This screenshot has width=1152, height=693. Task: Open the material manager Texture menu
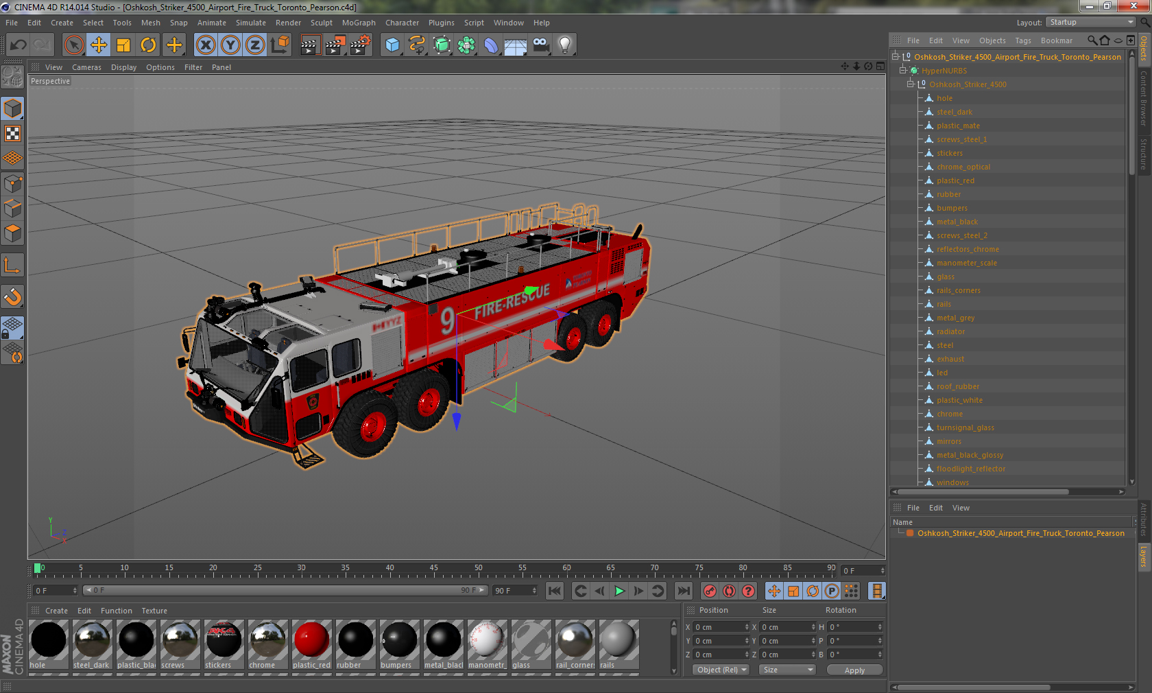(154, 611)
